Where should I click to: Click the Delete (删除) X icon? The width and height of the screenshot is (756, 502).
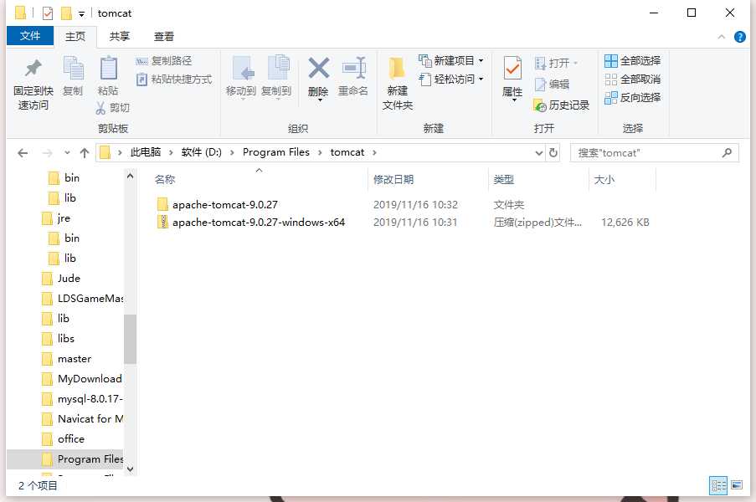click(319, 68)
